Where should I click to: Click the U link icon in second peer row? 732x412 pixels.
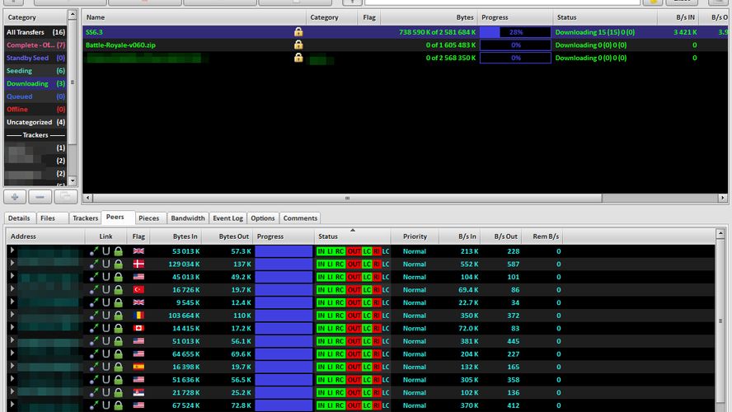(106, 264)
